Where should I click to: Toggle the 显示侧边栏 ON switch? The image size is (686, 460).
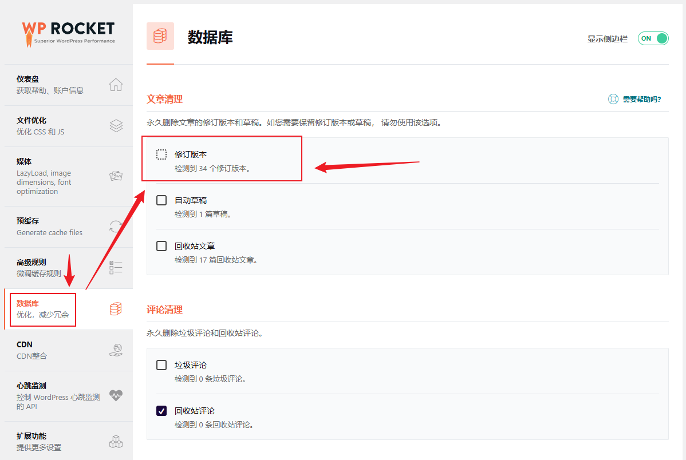tap(653, 38)
